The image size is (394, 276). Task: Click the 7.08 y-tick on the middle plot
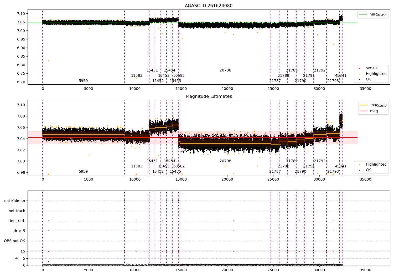[x=21, y=116]
